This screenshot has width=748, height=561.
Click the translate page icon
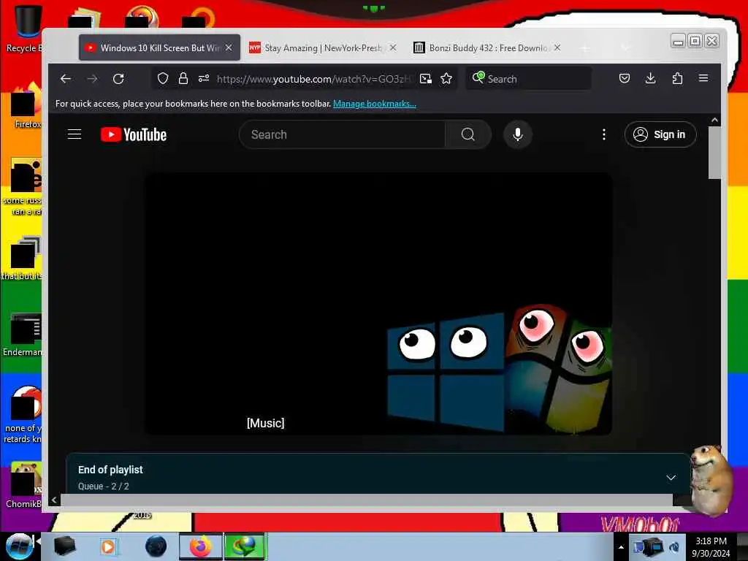[426, 79]
